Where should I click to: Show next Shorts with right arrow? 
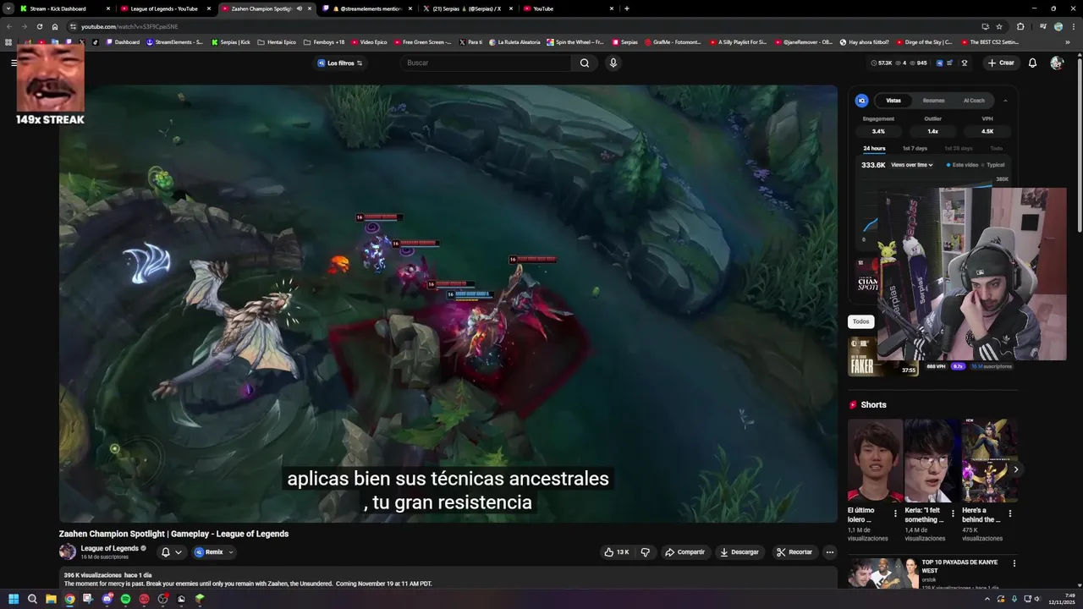(x=1015, y=469)
